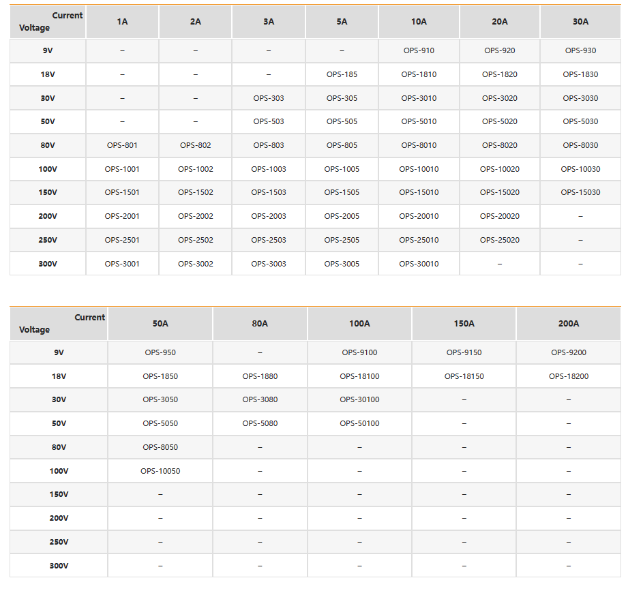
Task: Choose model OPS-15010
Action: pos(419,193)
